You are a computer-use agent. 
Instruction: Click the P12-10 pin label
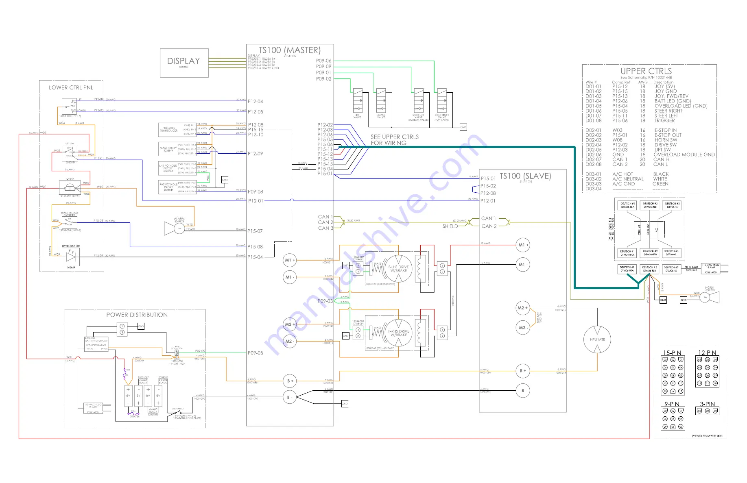[x=256, y=135]
